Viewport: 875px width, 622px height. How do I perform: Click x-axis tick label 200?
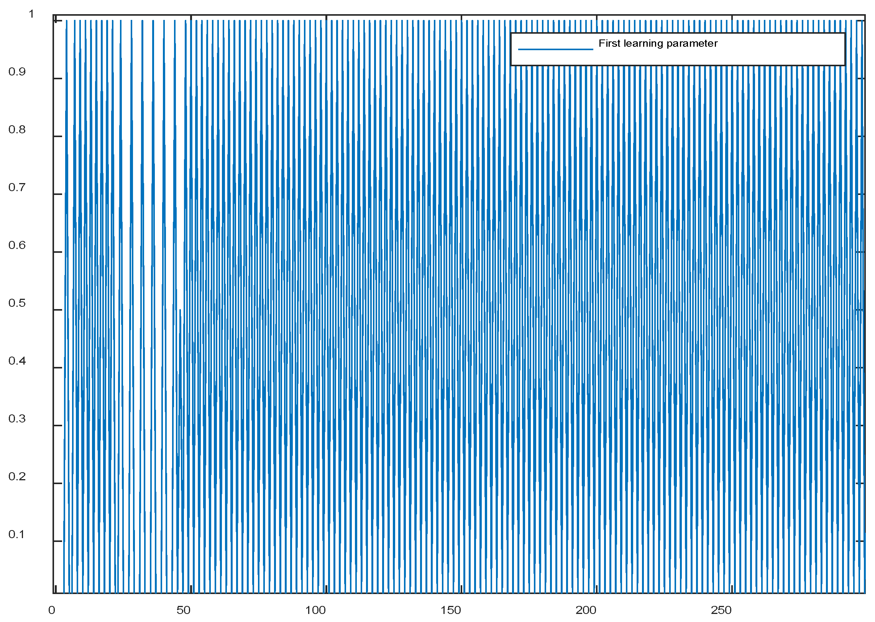(x=586, y=610)
